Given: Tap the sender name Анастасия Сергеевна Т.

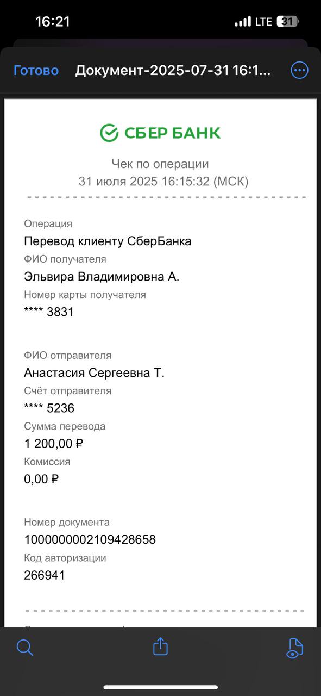Looking at the screenshot, I should [x=94, y=372].
